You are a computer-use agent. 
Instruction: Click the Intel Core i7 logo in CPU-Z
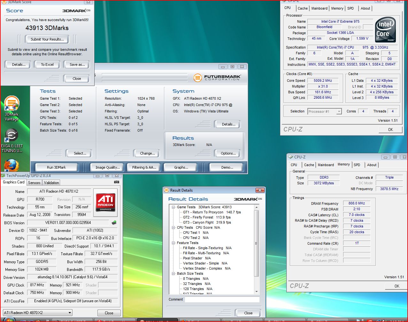(x=385, y=30)
